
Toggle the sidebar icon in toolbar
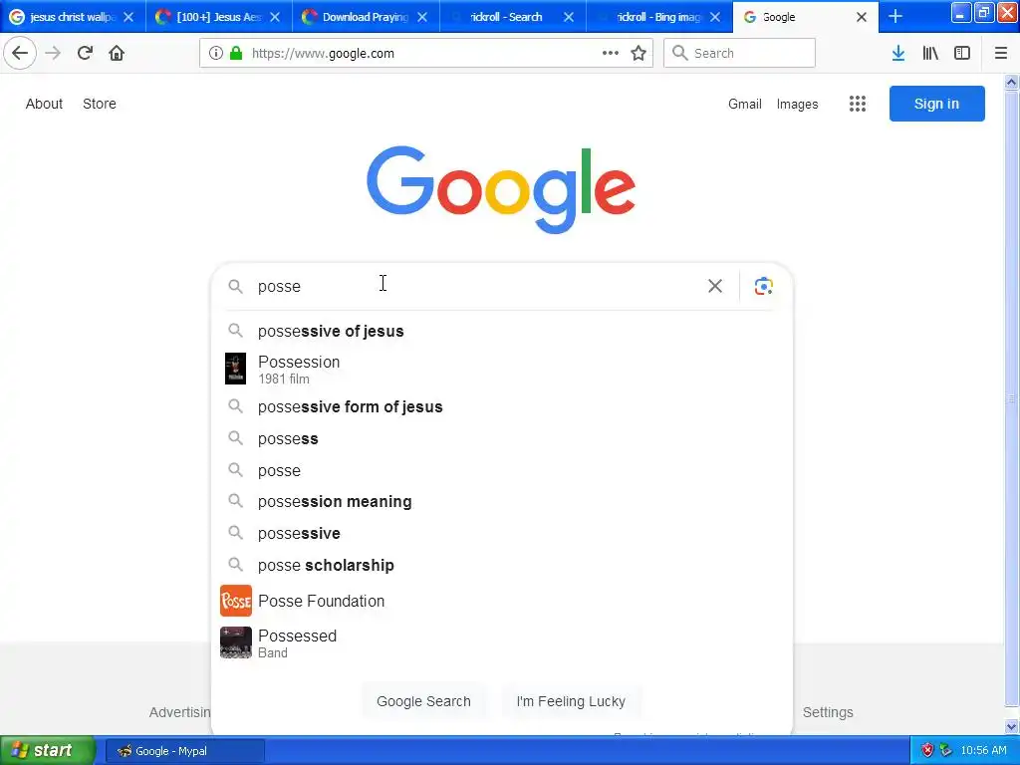pos(962,54)
